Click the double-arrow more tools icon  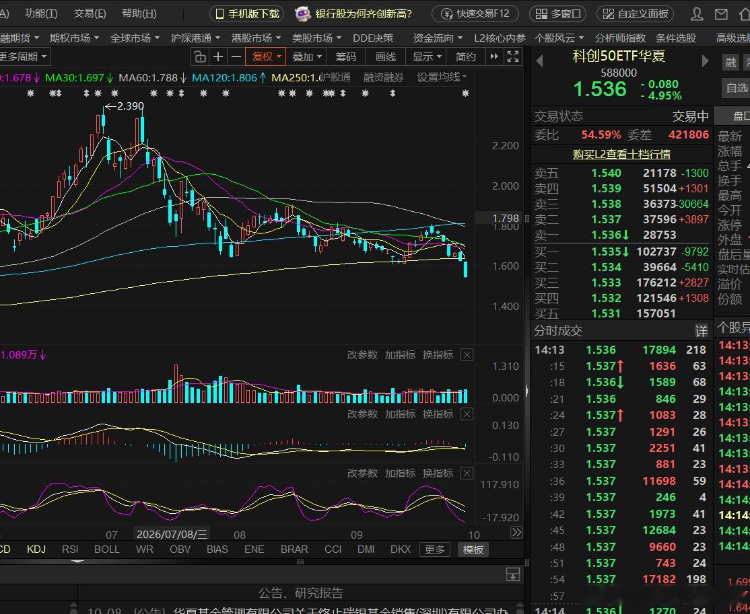click(494, 57)
